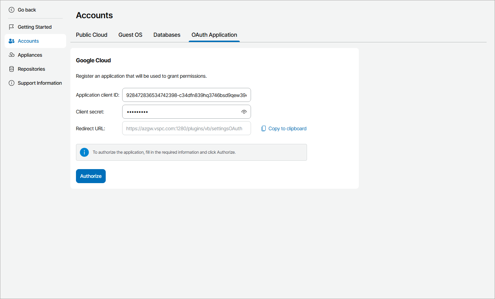Open the Guest OS tab
495x299 pixels.
(130, 35)
